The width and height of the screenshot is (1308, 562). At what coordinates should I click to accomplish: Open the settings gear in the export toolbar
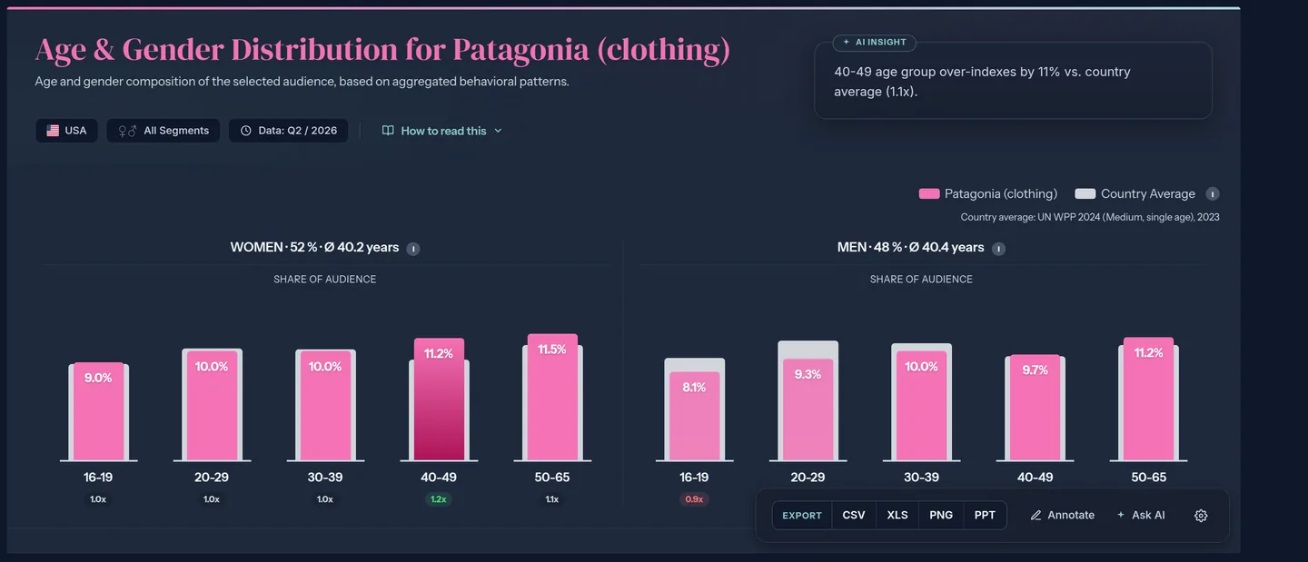tap(1201, 515)
